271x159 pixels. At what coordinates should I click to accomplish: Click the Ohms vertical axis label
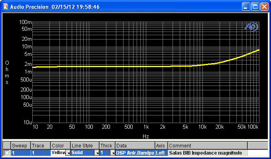pyautogui.click(x=7, y=72)
